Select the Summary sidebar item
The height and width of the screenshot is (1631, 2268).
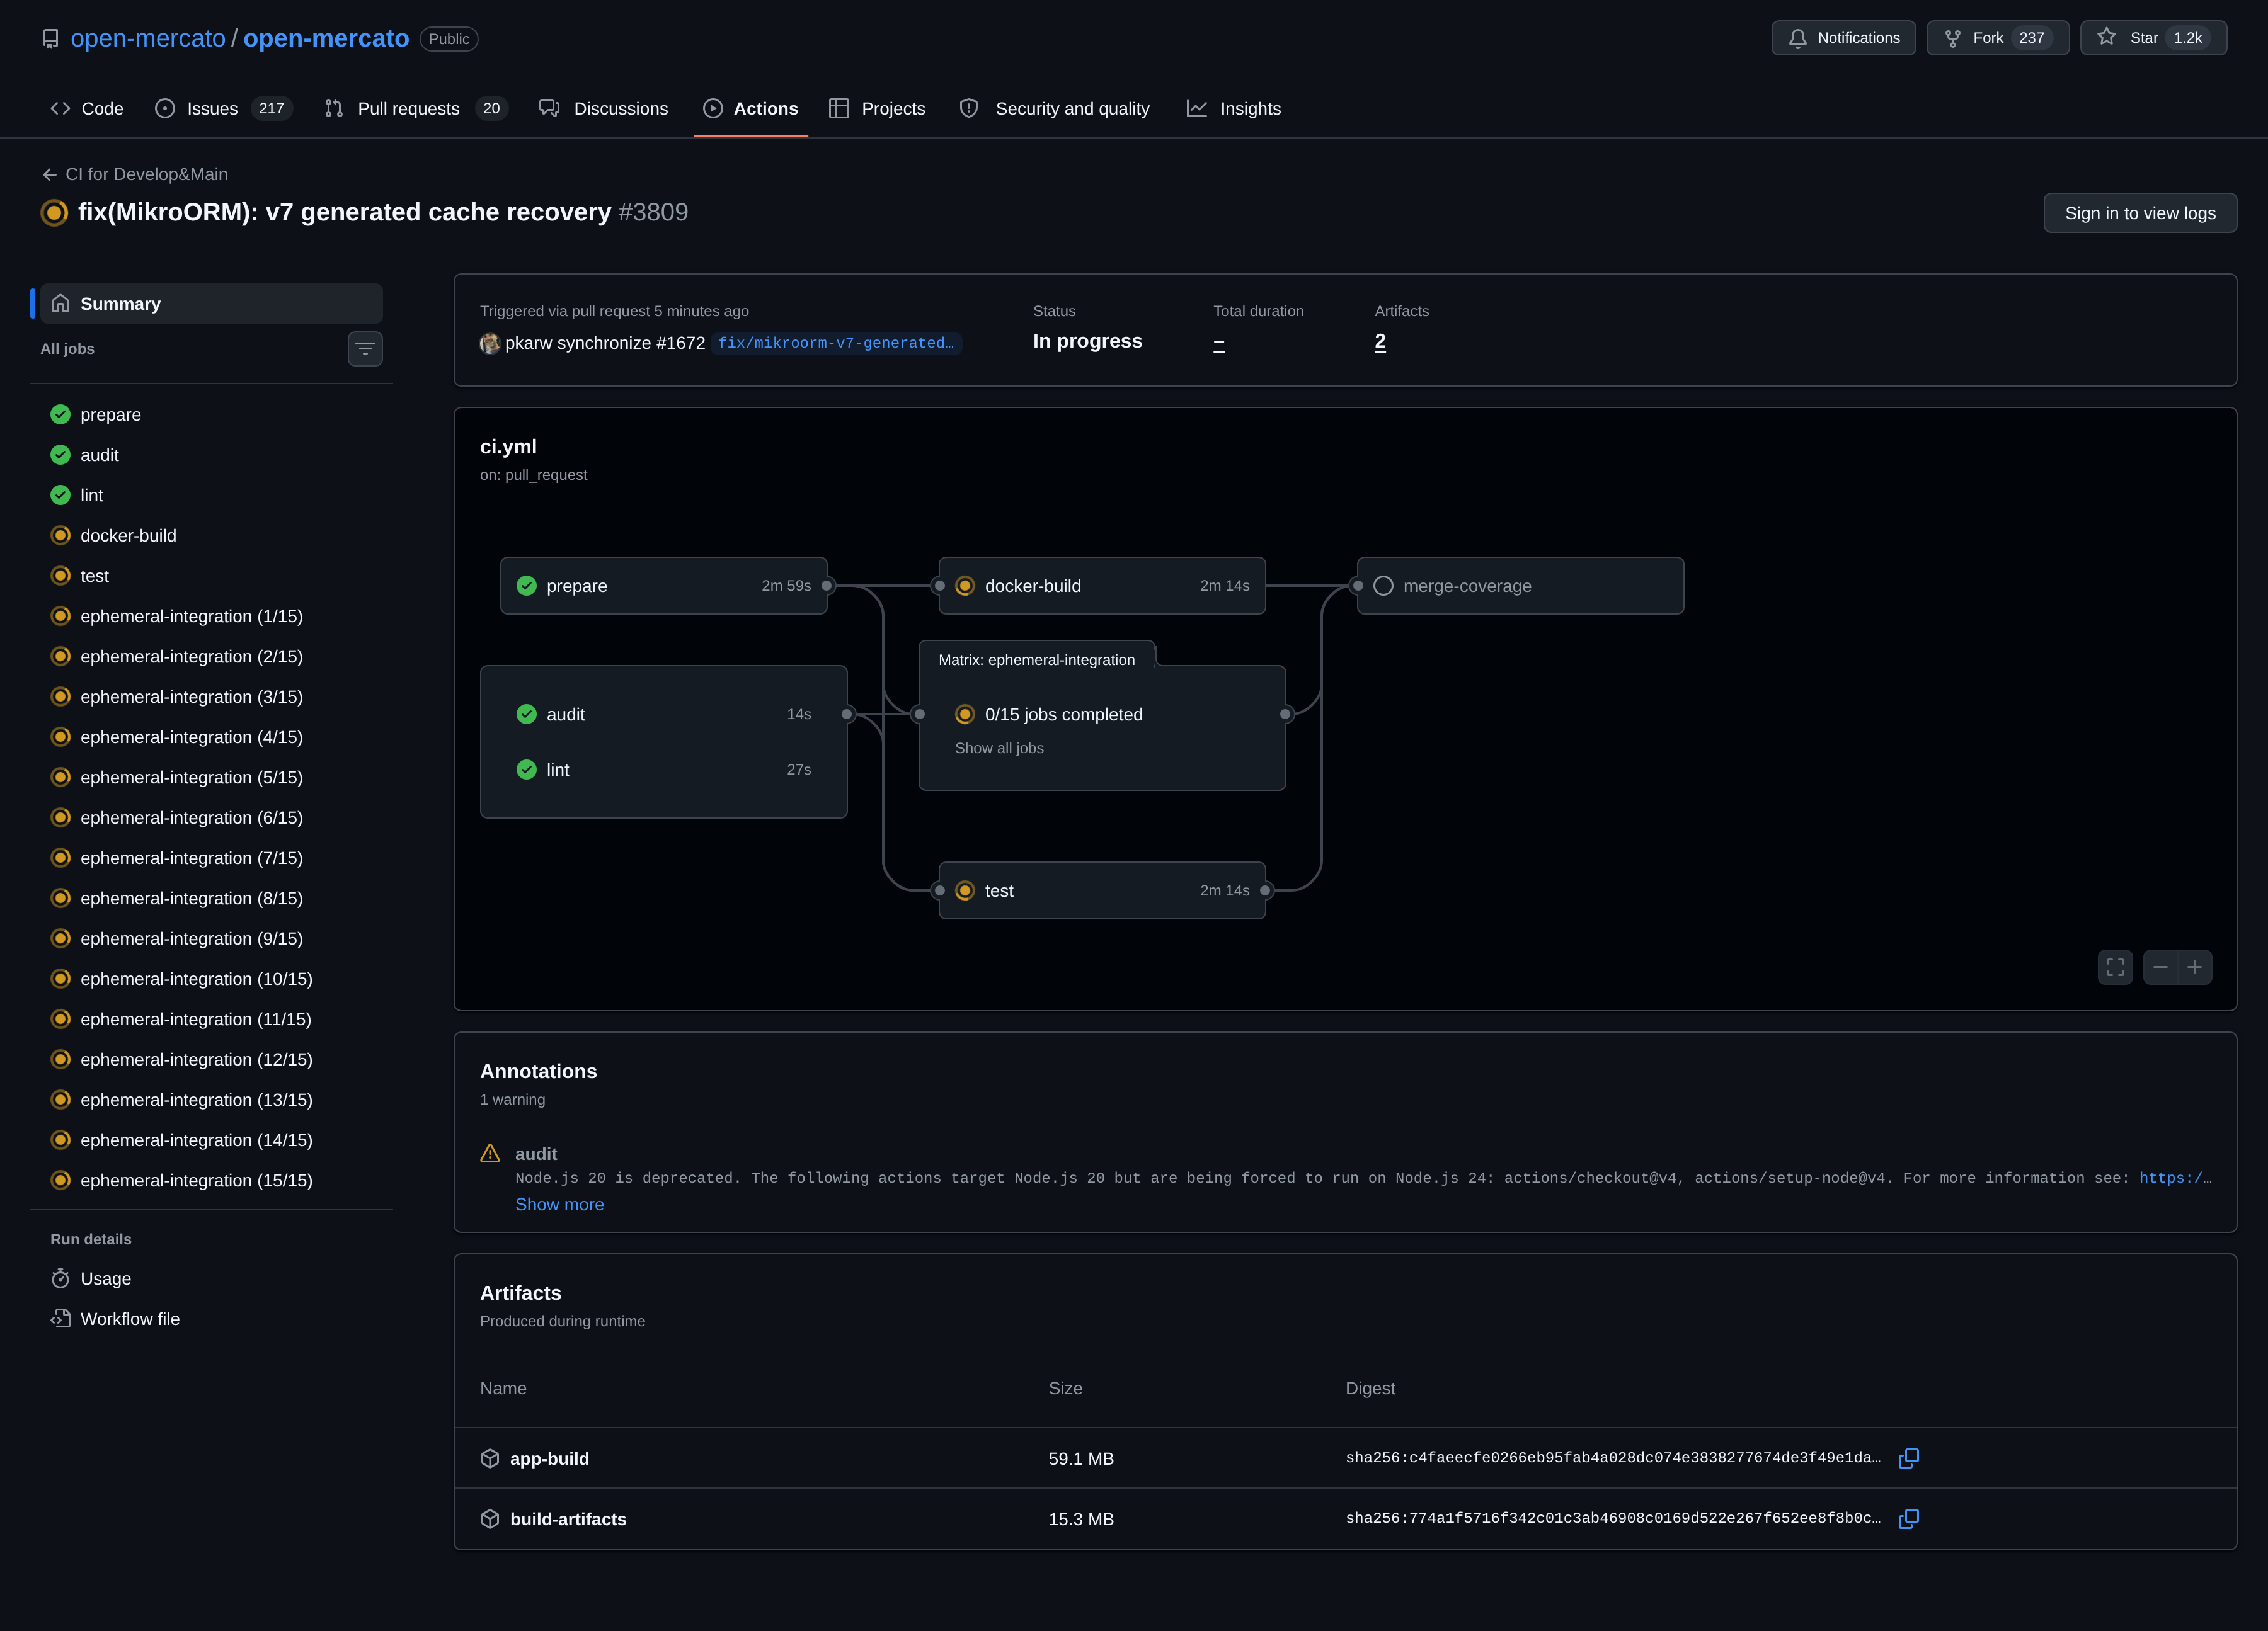[x=212, y=303]
